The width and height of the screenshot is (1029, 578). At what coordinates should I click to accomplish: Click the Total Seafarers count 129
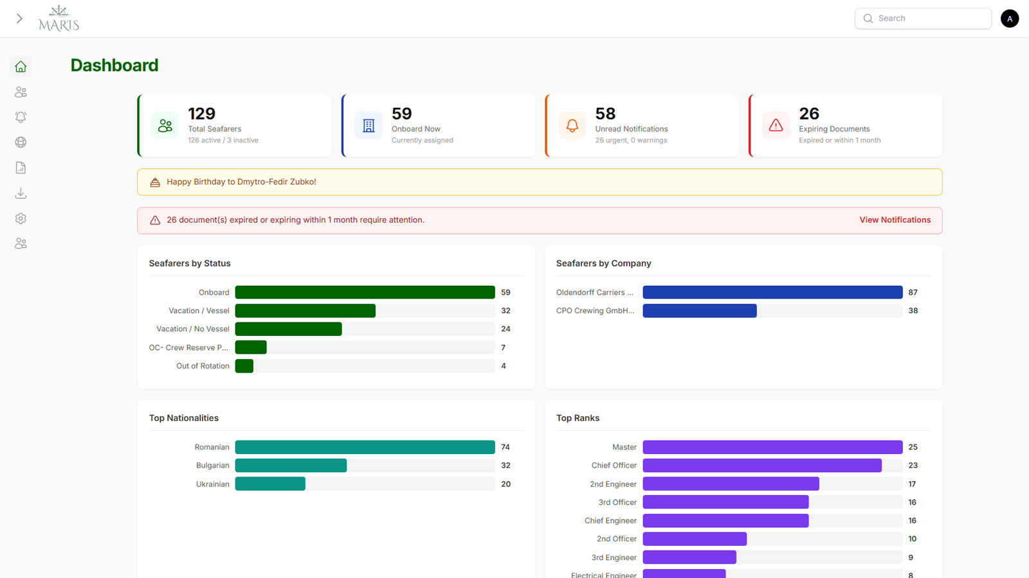tap(202, 114)
